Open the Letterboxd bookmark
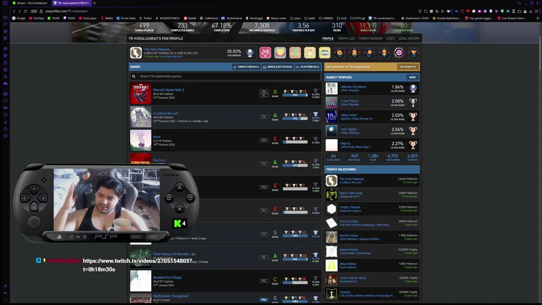Screen dimensions: 542x305 209,18
